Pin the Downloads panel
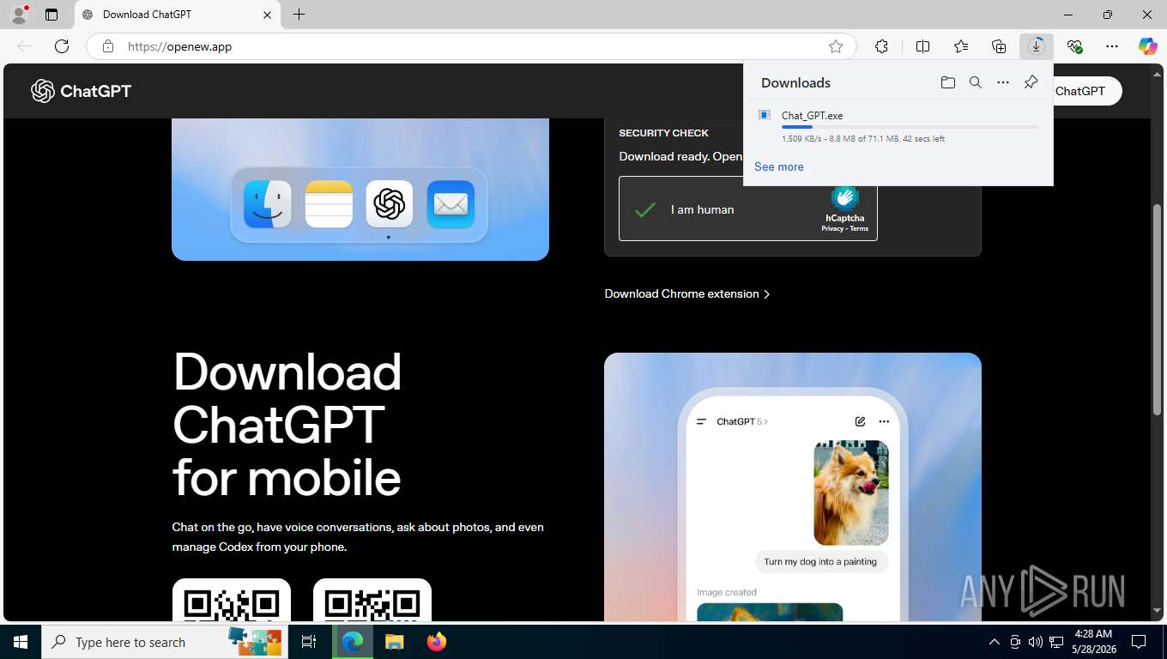 (1031, 82)
